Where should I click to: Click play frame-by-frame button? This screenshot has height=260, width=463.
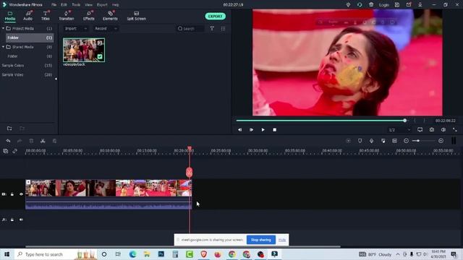click(251, 130)
